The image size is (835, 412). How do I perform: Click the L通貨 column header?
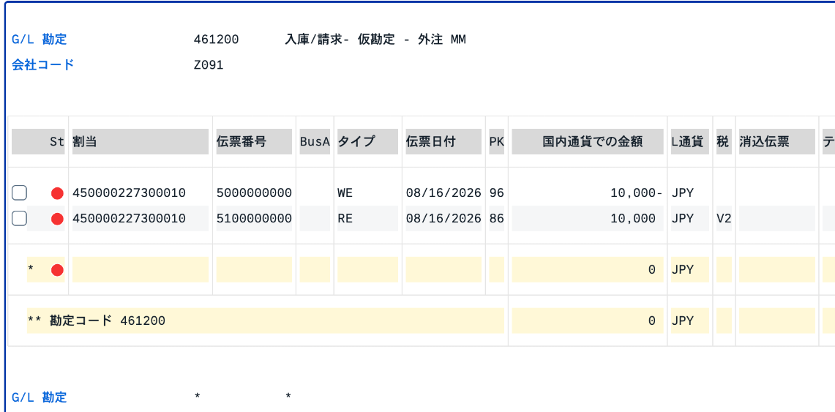pyautogui.click(x=689, y=141)
